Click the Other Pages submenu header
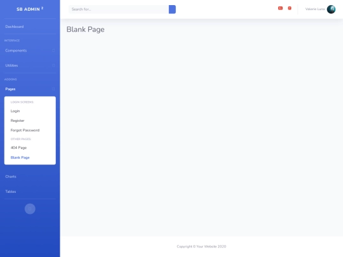 tap(21, 139)
